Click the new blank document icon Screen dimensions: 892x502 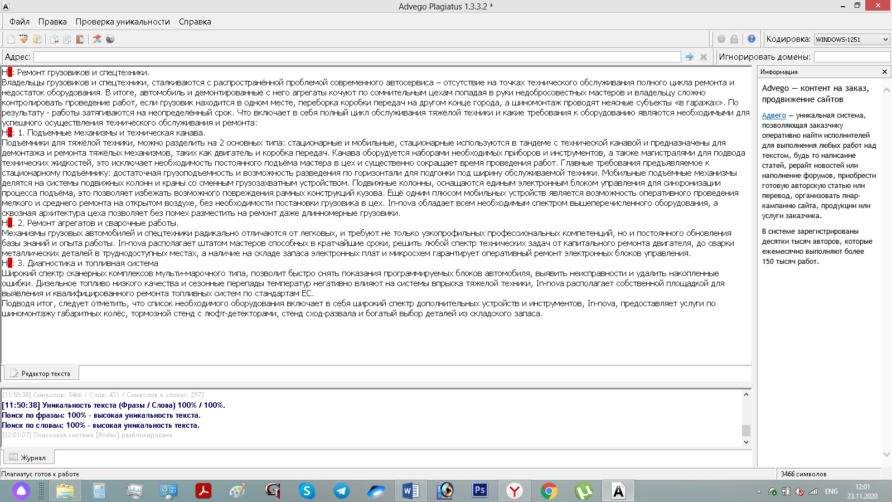(x=11, y=39)
